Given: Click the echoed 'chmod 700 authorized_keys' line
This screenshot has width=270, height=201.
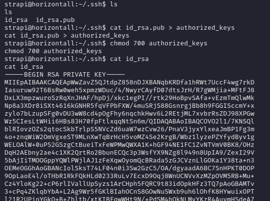Looking at the screenshot, I should (x=53, y=51).
